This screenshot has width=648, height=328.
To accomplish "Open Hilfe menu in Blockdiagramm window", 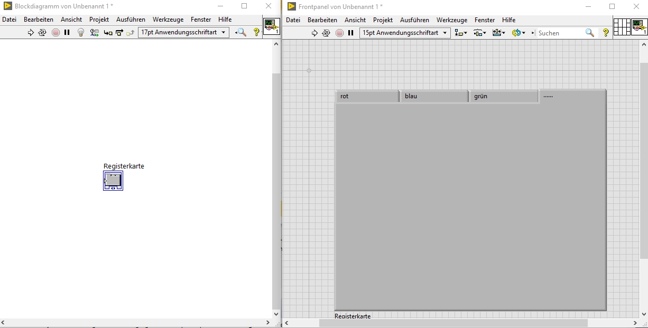I will pyautogui.click(x=225, y=20).
